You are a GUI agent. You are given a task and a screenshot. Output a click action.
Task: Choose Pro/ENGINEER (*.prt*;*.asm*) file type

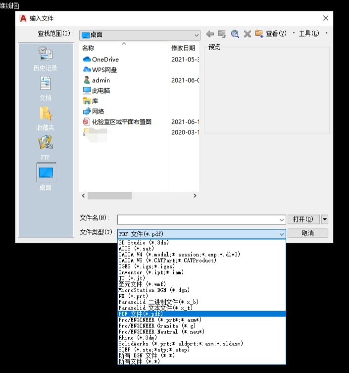[x=201, y=320]
